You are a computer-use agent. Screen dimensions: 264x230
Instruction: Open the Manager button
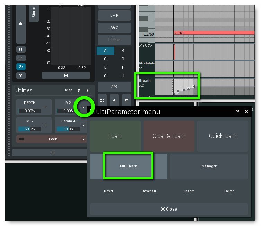point(209,166)
